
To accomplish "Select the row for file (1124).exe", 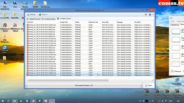I will (x=90, y=66).
